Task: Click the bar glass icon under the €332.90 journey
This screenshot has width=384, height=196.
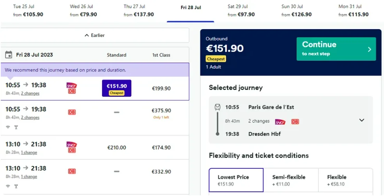Action: click(x=16, y=186)
